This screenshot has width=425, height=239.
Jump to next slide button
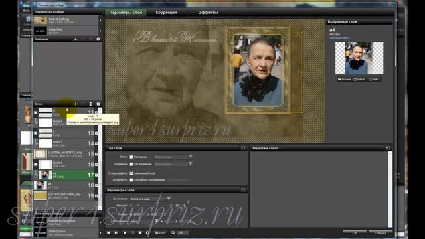(116, 233)
